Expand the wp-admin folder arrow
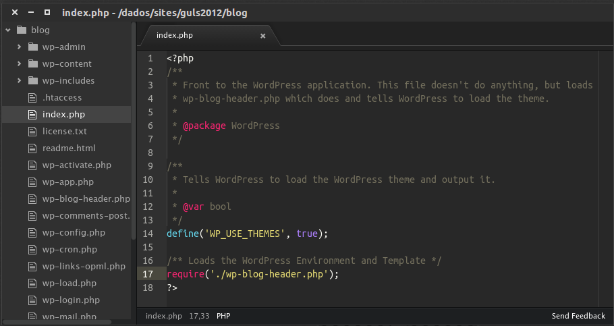This screenshot has height=326, width=614. [x=19, y=47]
